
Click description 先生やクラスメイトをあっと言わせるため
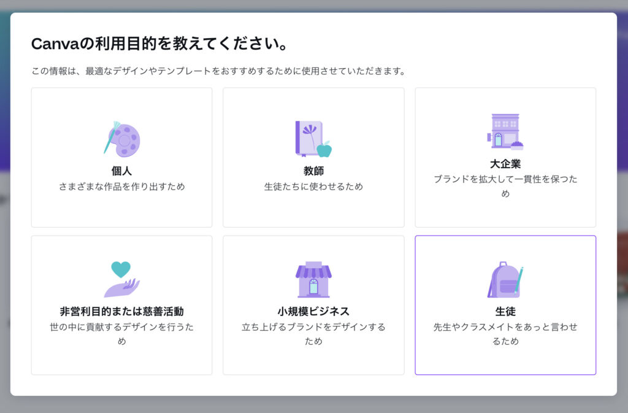click(x=505, y=334)
